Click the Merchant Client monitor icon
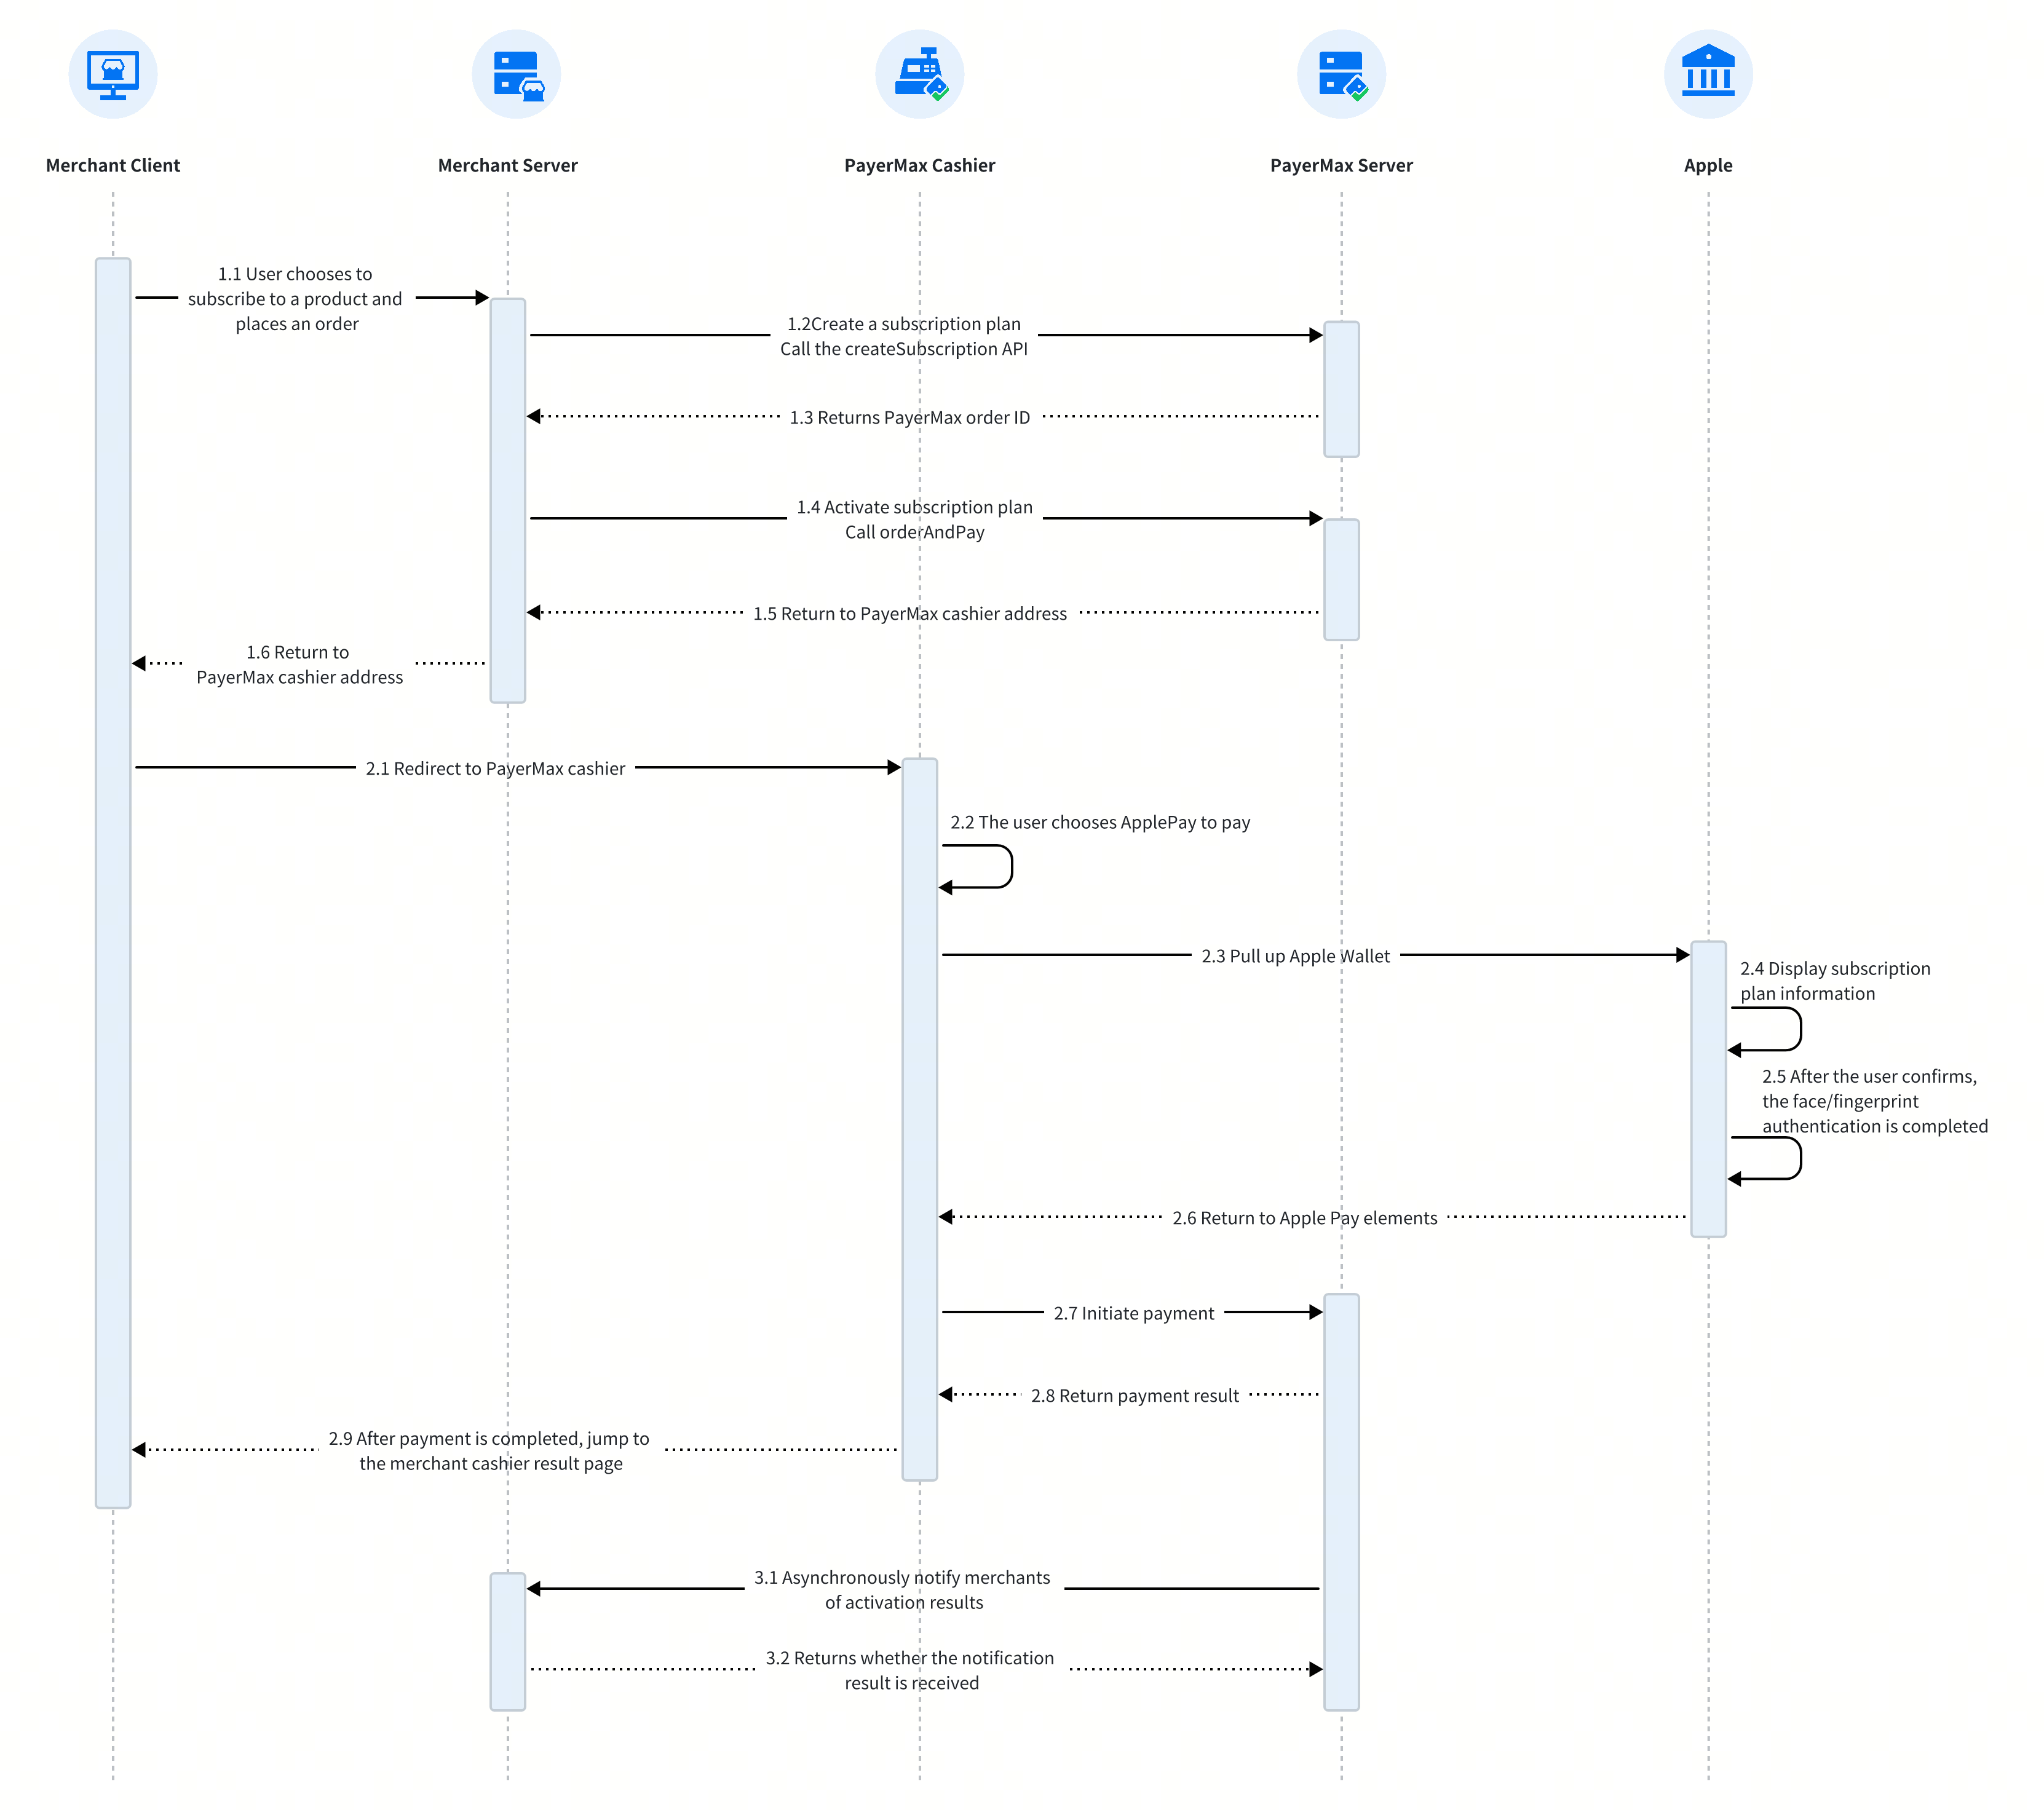 click(113, 74)
